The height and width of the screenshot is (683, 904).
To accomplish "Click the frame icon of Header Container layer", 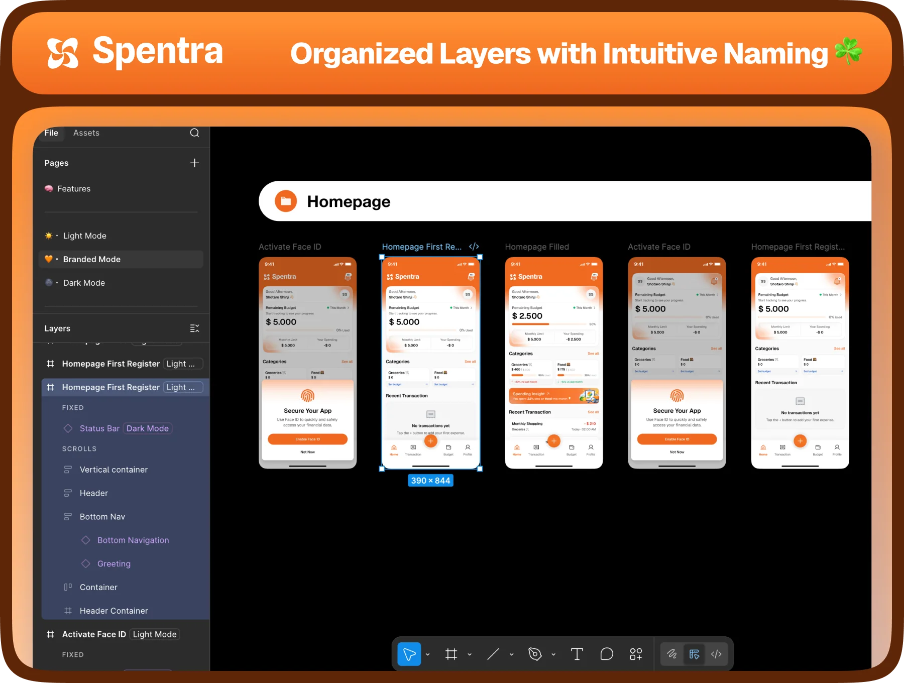I will click(x=68, y=611).
